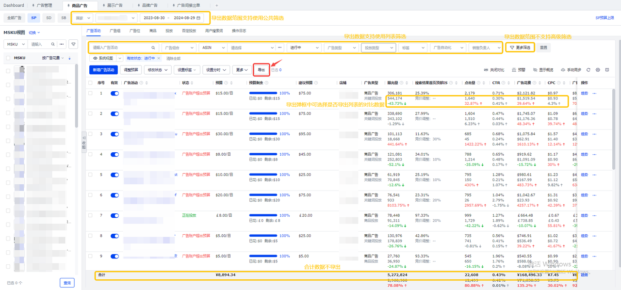Click the 预算剩余 progress bar in row 6
The width and height of the screenshot is (621, 290).
(x=263, y=195)
